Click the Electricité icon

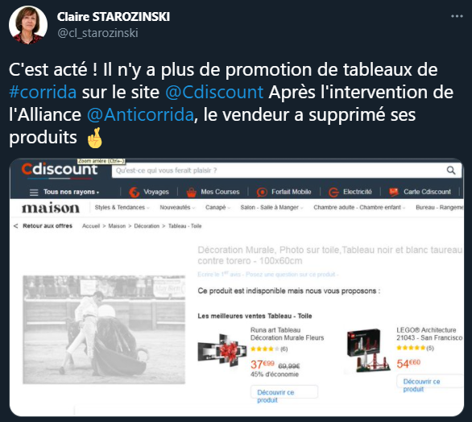point(333,192)
